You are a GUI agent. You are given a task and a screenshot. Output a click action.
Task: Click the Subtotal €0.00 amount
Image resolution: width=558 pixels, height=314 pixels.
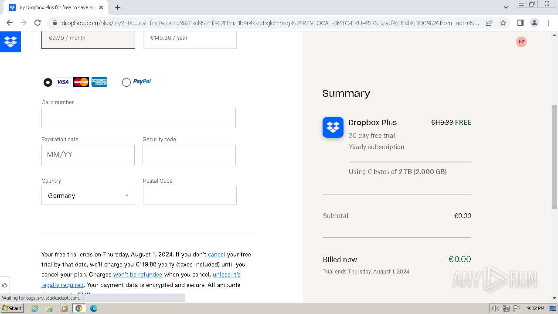pos(463,216)
